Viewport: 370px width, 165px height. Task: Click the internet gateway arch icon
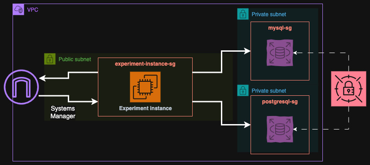point(22,87)
